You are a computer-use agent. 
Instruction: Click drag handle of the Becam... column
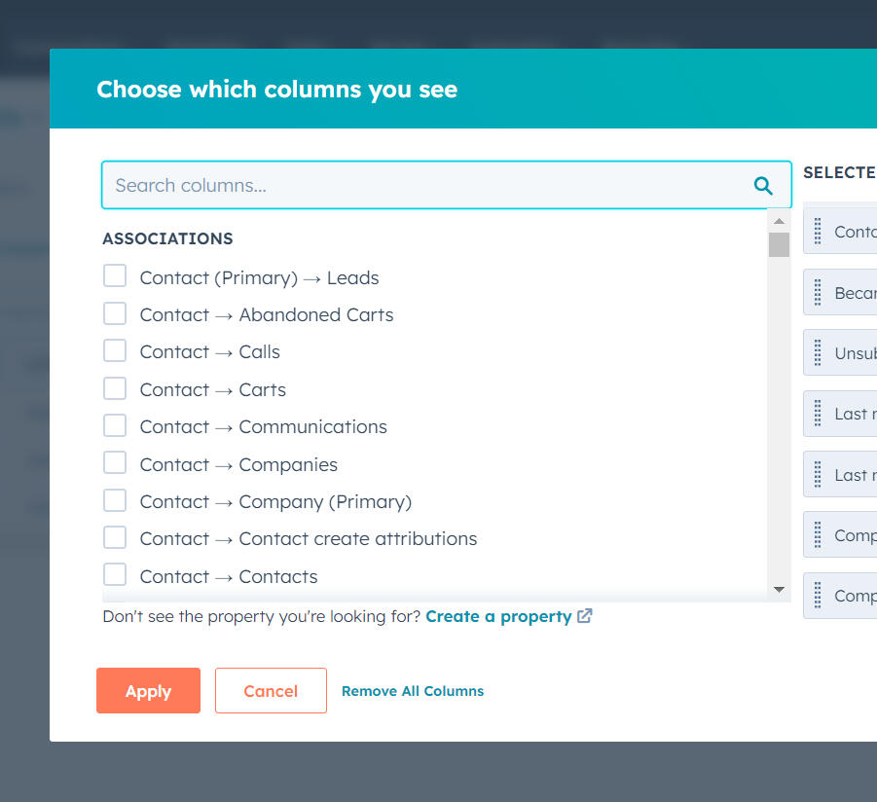tap(818, 292)
